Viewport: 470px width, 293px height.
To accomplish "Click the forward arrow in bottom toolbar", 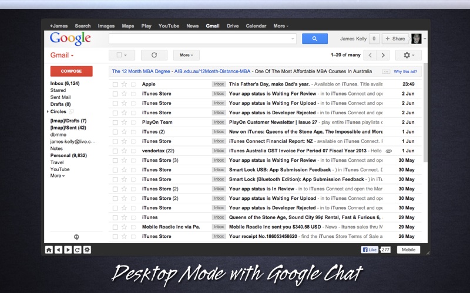I will coord(68,250).
